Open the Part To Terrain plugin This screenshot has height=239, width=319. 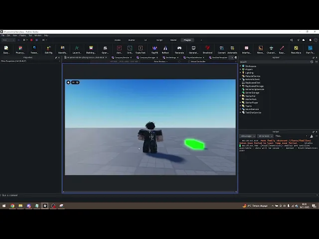(x=310, y=50)
